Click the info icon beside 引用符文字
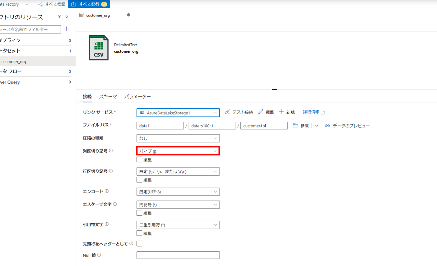 coord(107,224)
